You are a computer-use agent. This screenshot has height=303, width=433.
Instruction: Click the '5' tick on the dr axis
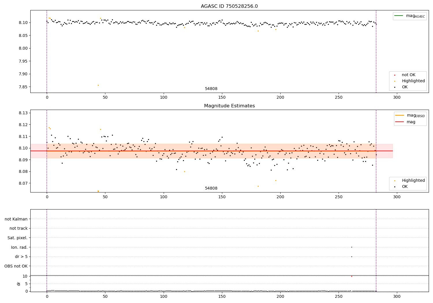[26, 284]
